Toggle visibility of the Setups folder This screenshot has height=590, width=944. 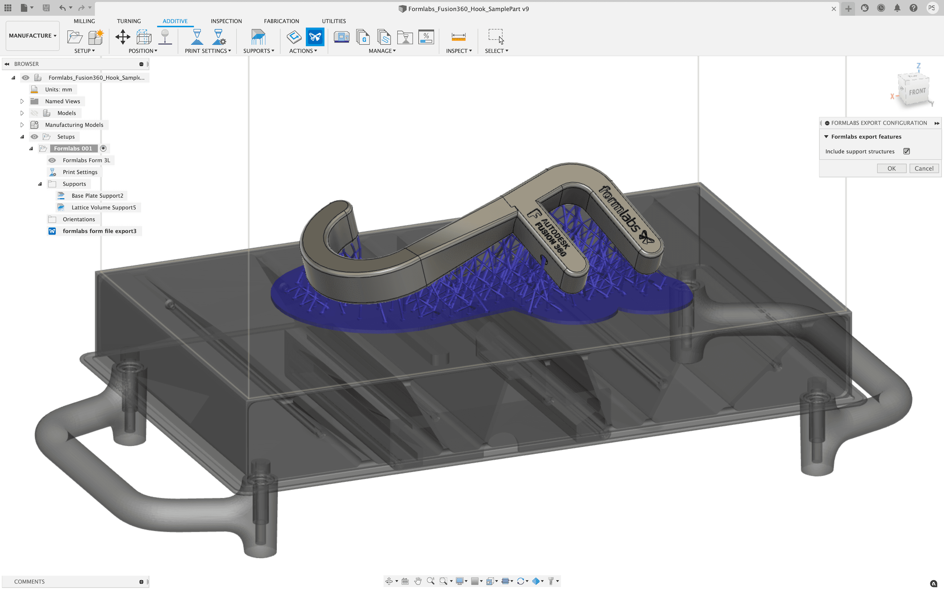coord(35,137)
